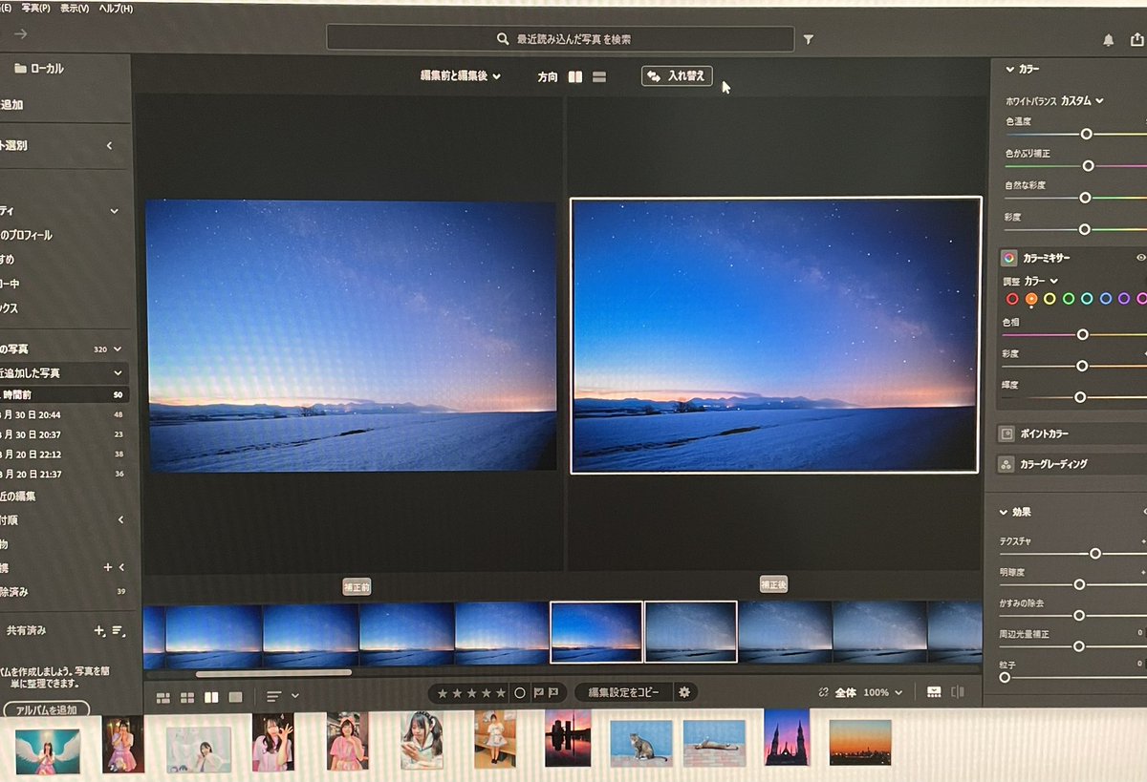The height and width of the screenshot is (782, 1147).
Task: Adjust the color mixer 輝度 slider handle
Action: (x=1080, y=396)
